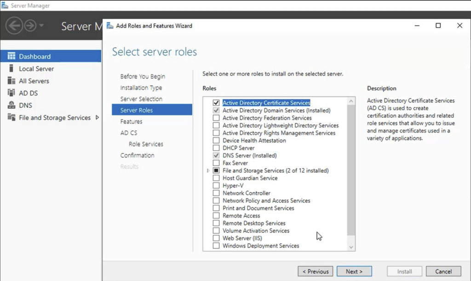Viewport: 471px width, 281px height.
Task: Click the Server Manager forward arrow icon
Action: 30,26
